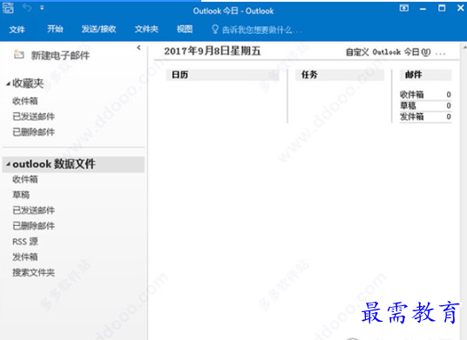Switch to the 开始 ribbon tab
The height and width of the screenshot is (340, 467).
[x=55, y=29]
